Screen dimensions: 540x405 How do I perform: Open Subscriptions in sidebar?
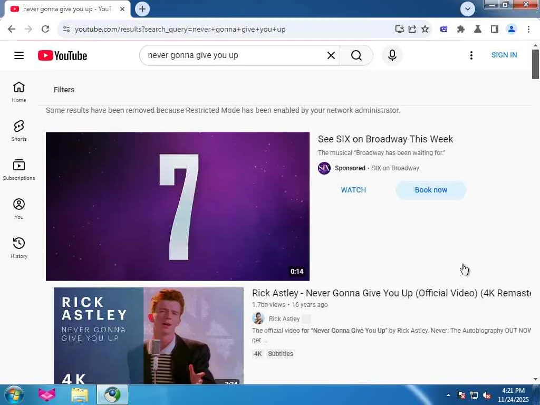coord(19,170)
